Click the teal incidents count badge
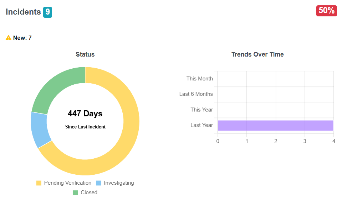Image resolution: width=342 pixels, height=206 pixels. click(47, 12)
